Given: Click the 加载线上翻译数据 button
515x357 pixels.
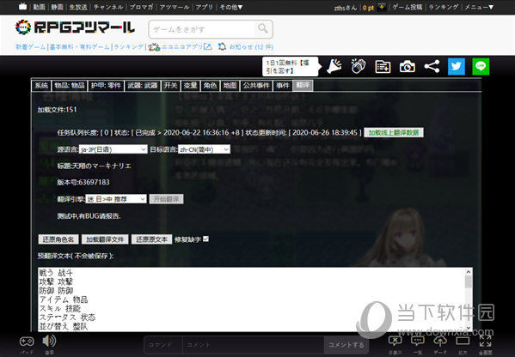Looking at the screenshot, I should [x=394, y=132].
